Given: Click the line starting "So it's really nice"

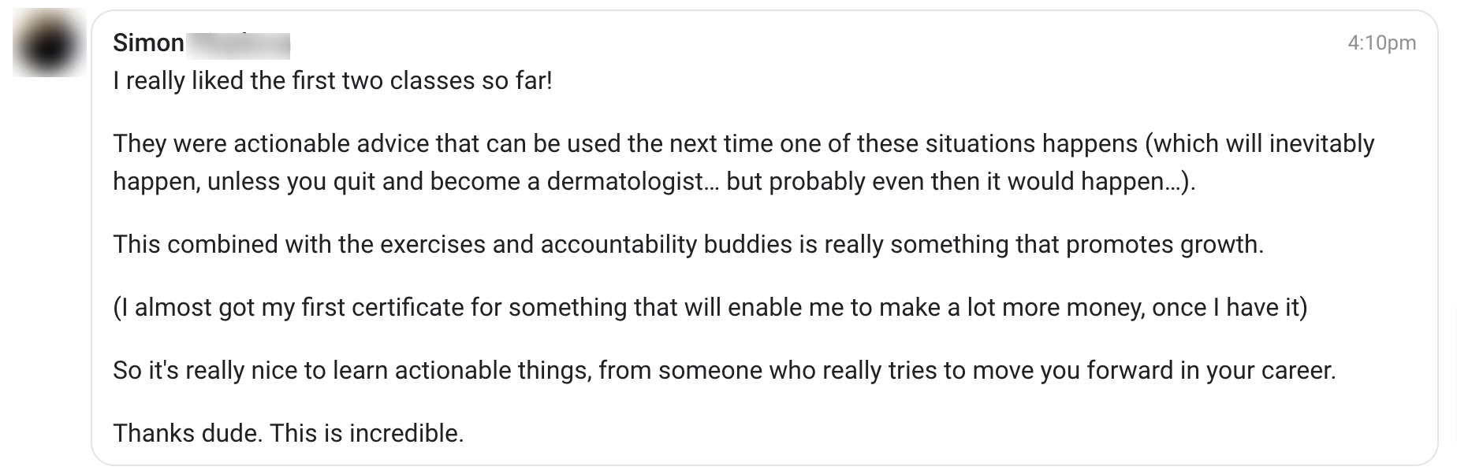Looking at the screenshot, I should [725, 370].
